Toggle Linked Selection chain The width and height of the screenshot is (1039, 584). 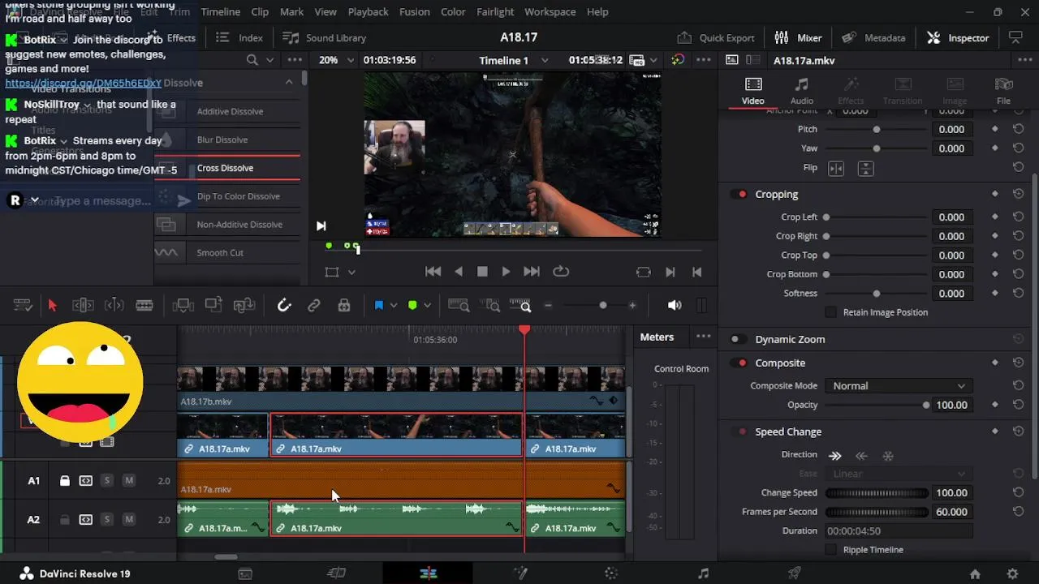pos(314,306)
